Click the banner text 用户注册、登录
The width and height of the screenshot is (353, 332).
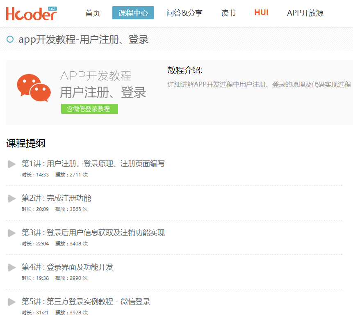[103, 92]
